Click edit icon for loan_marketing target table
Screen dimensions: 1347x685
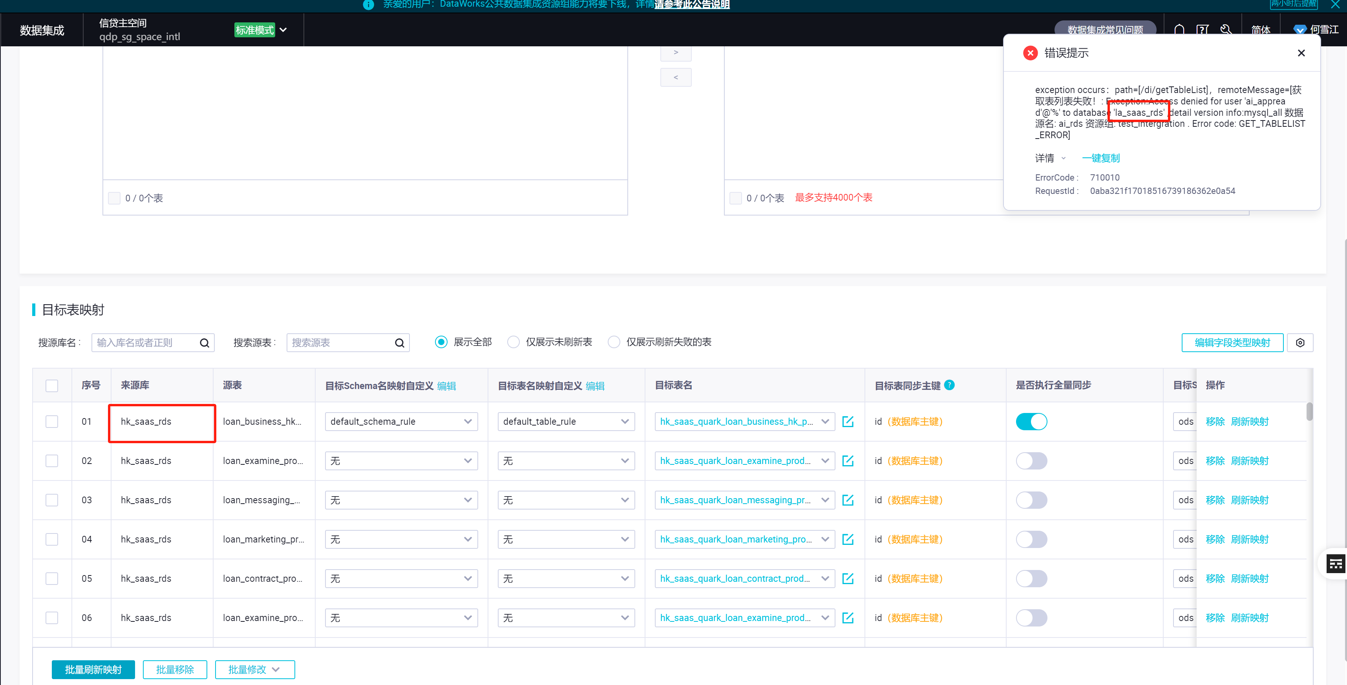848,539
